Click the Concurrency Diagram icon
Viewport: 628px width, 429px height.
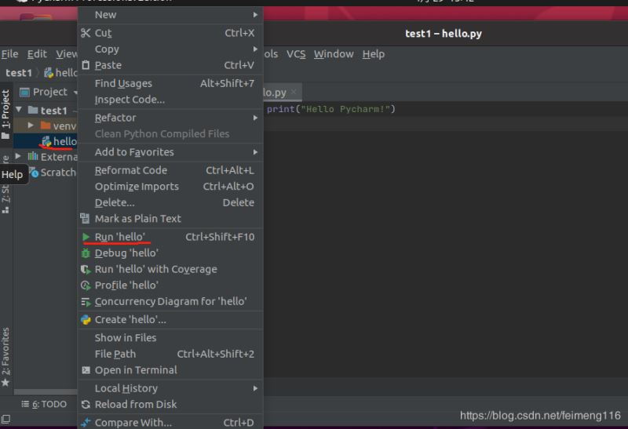tap(86, 302)
